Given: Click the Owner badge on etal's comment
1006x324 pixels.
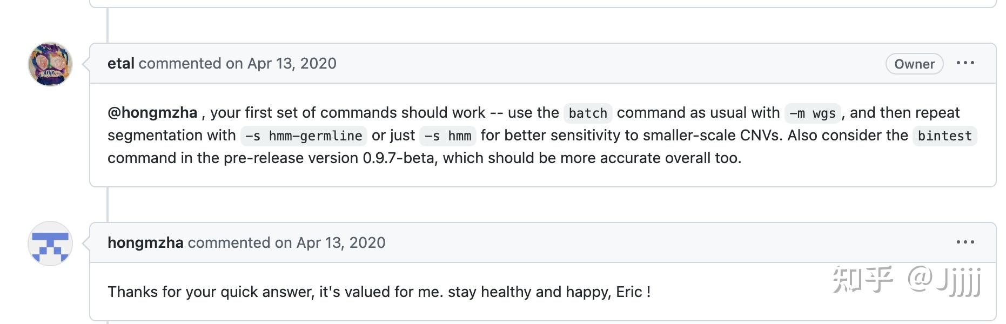Looking at the screenshot, I should pos(914,64).
